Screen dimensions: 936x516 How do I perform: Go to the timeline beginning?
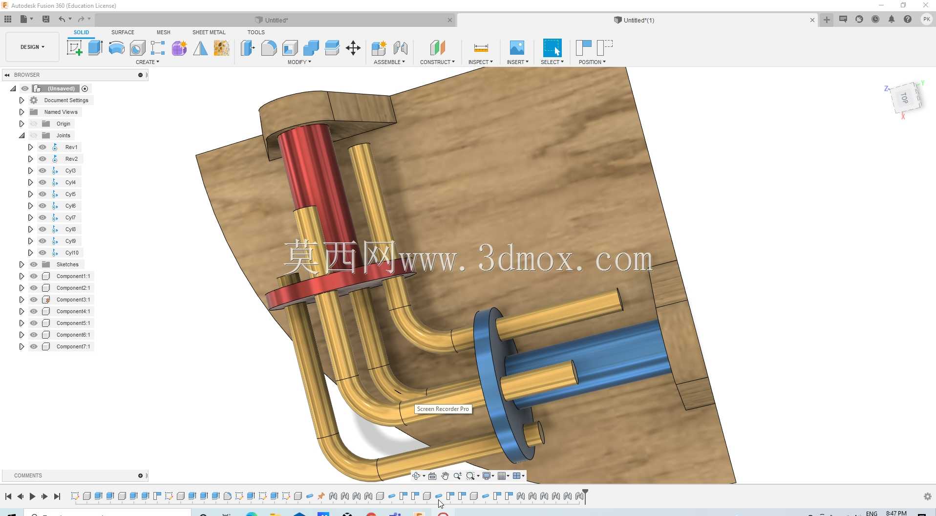click(8, 496)
